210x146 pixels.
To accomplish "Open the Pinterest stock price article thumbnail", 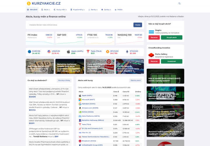I will [x=100, y=66].
